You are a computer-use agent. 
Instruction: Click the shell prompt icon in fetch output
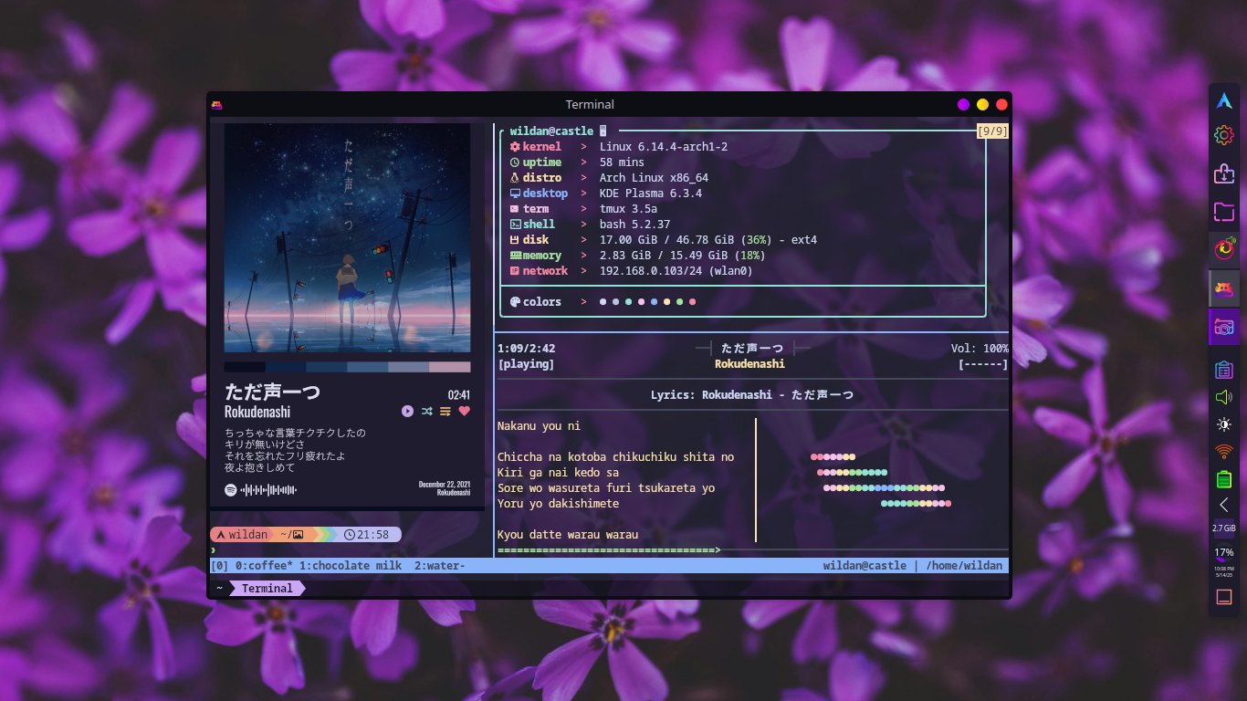[x=515, y=225]
